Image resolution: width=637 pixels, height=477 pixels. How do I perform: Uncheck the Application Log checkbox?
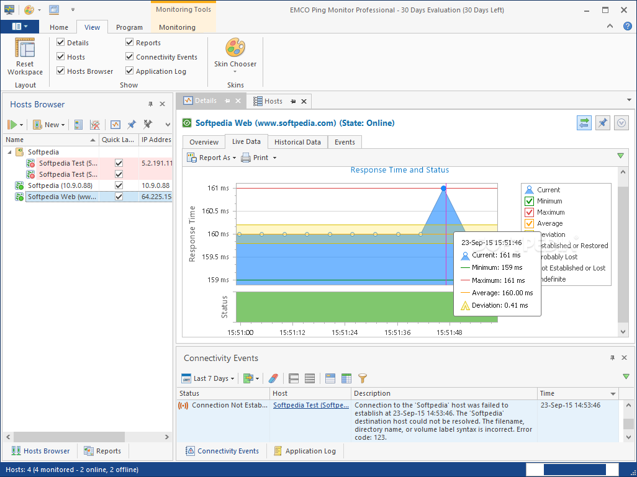pyautogui.click(x=130, y=71)
